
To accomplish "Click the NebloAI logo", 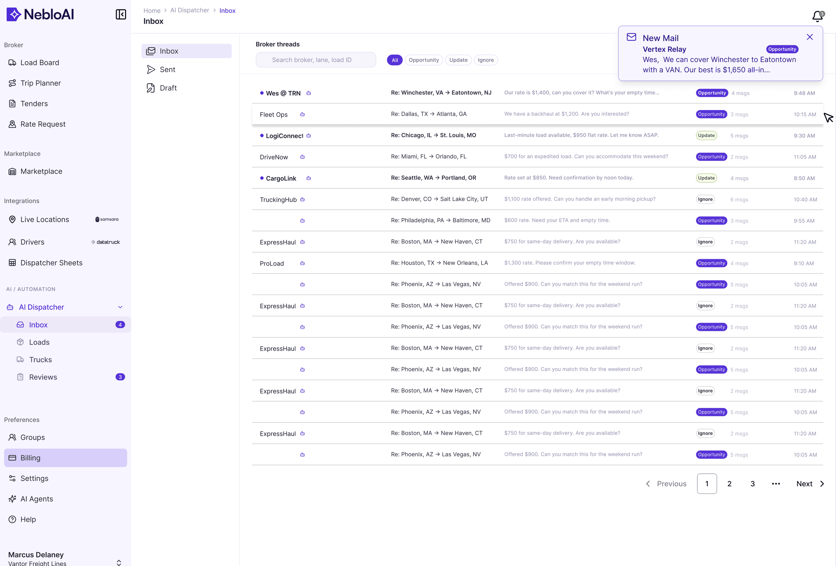I will tap(40, 14).
